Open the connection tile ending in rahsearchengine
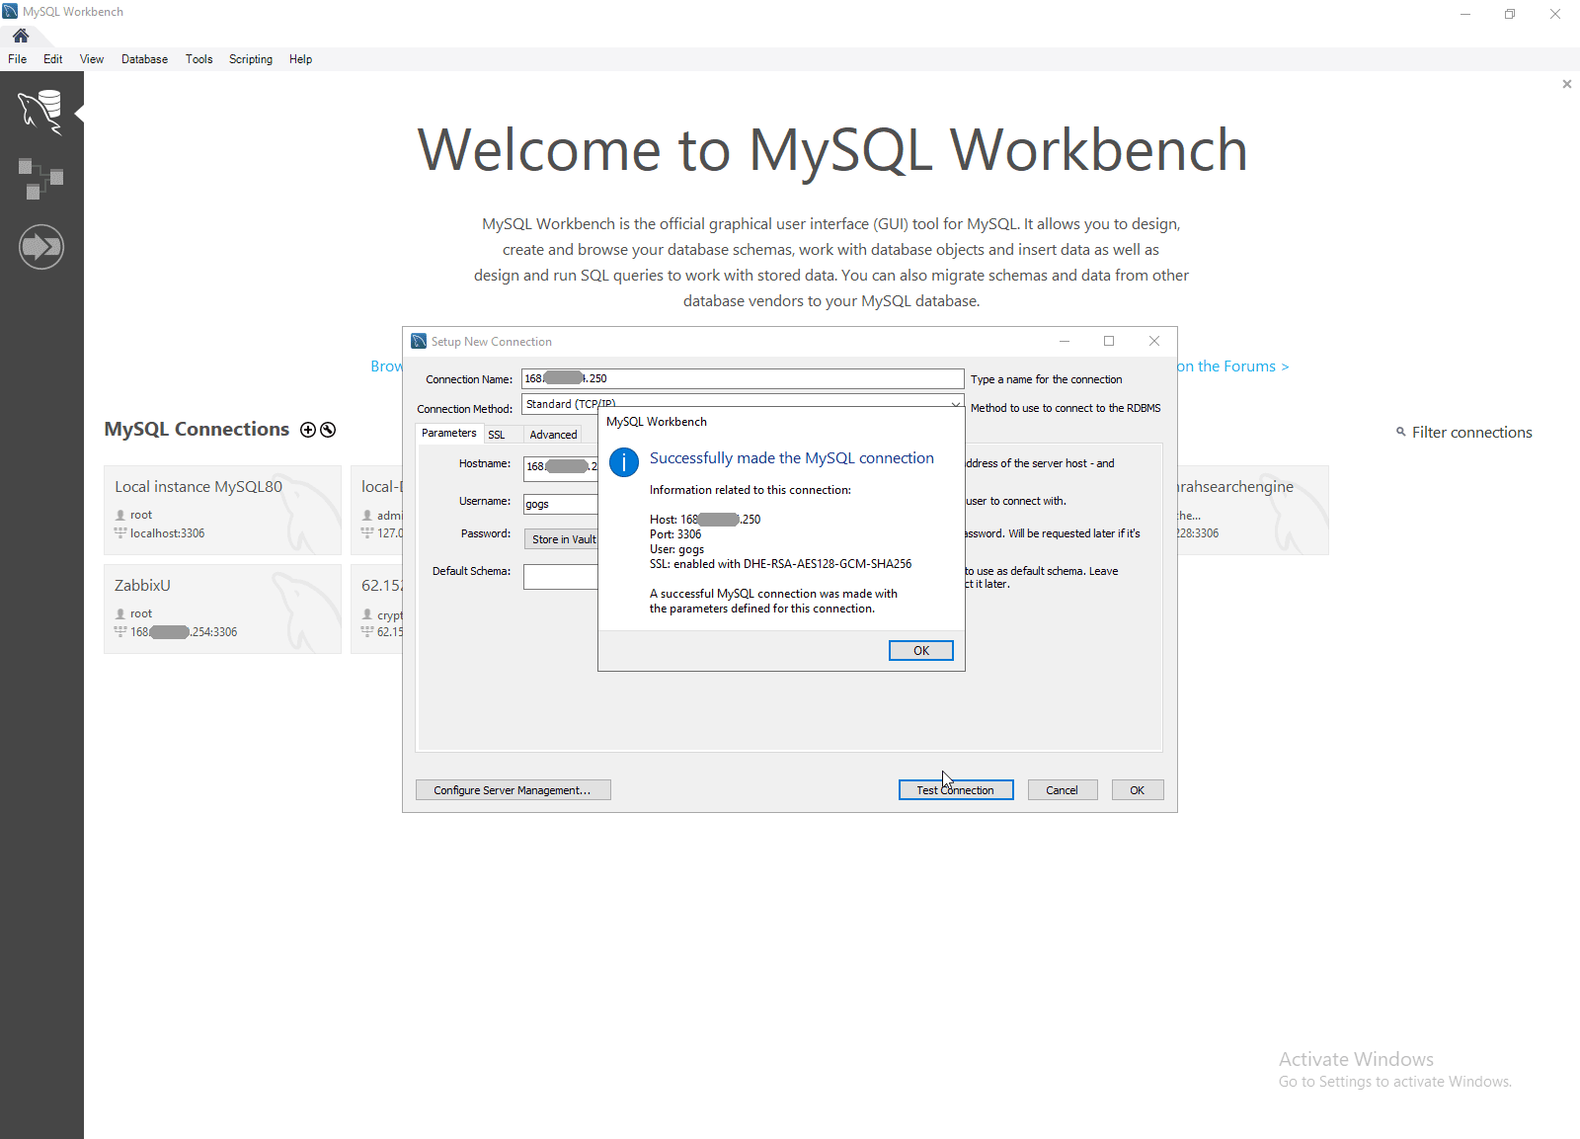This screenshot has width=1580, height=1139. 1252,510
